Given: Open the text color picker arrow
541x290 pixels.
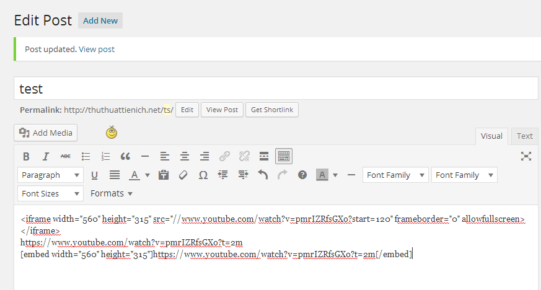Looking at the screenshot, I should pos(147,175).
